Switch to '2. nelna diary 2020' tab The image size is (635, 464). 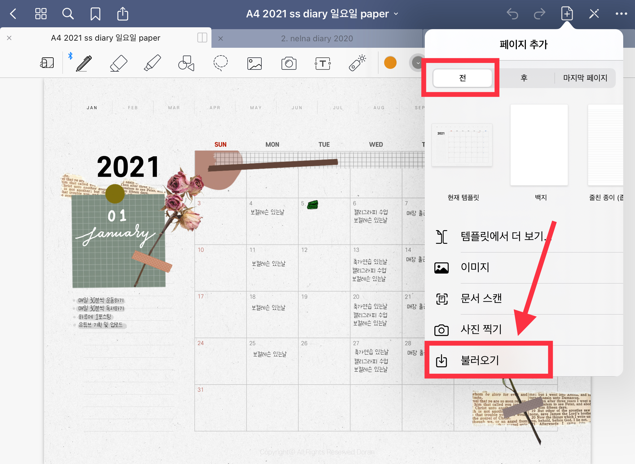[317, 38]
